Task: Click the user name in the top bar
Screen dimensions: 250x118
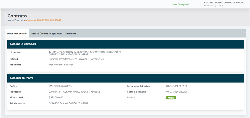Action: pos(223,3)
